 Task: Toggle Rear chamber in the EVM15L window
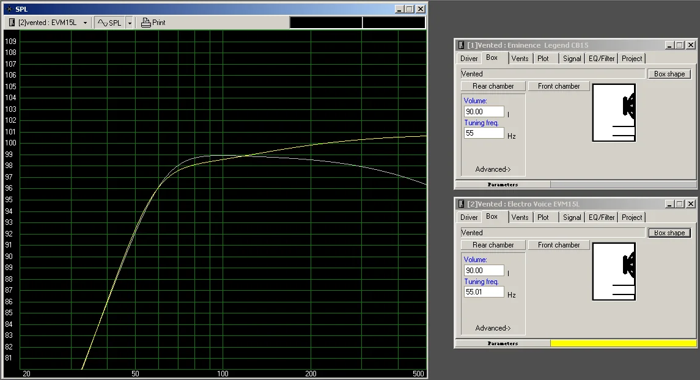point(493,244)
